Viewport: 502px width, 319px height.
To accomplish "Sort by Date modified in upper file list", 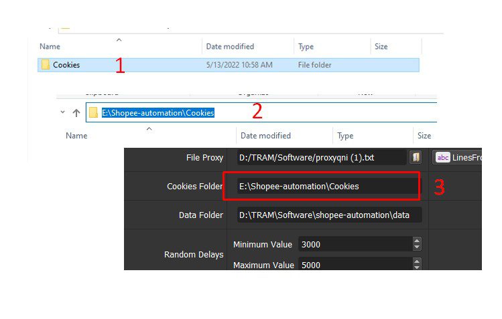I will point(230,46).
